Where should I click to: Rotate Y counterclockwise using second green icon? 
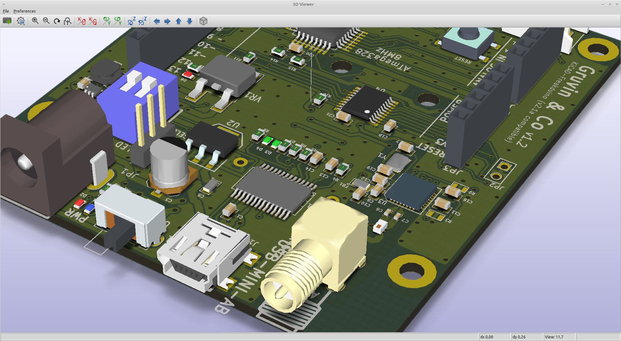(x=118, y=21)
